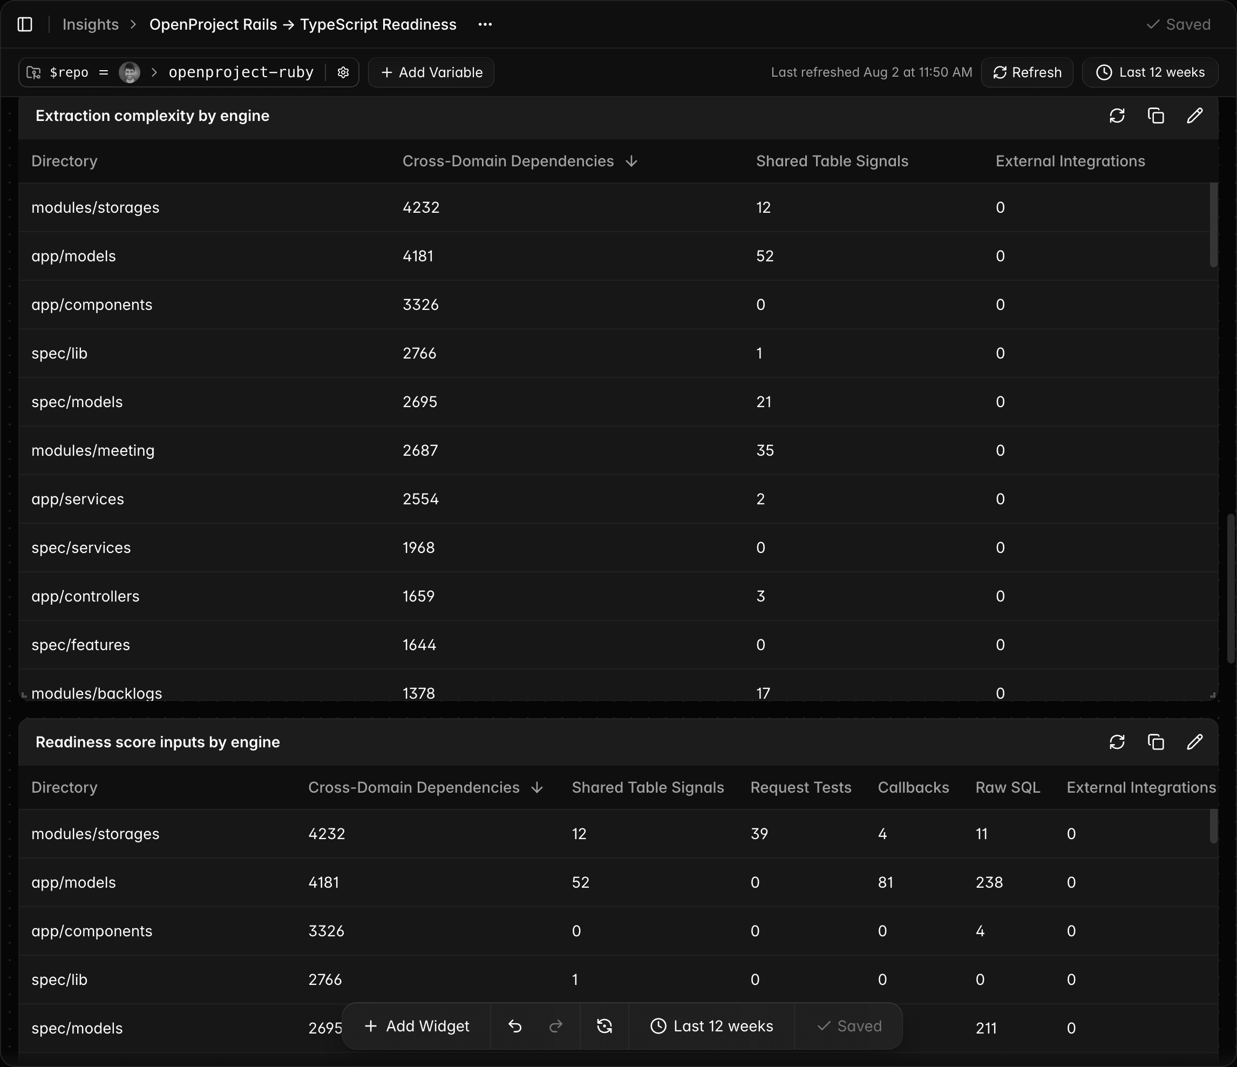Click the Saved indicator in bottom toolbar

click(x=849, y=1026)
